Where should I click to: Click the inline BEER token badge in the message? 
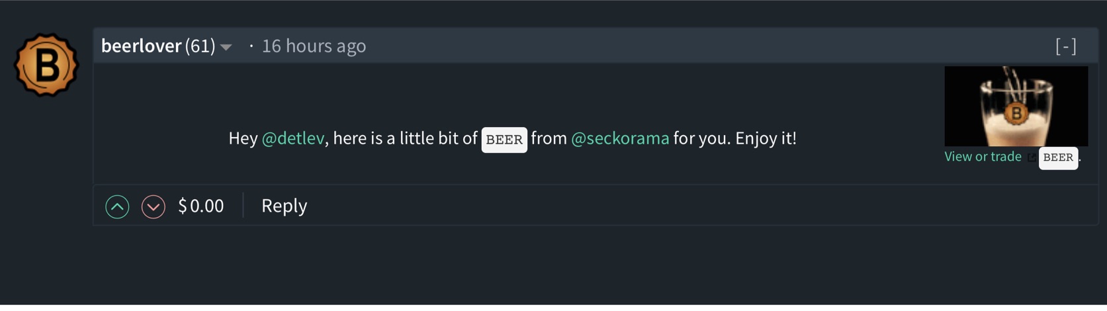coord(504,140)
